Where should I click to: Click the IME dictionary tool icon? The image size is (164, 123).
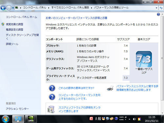[x=108, y=118]
